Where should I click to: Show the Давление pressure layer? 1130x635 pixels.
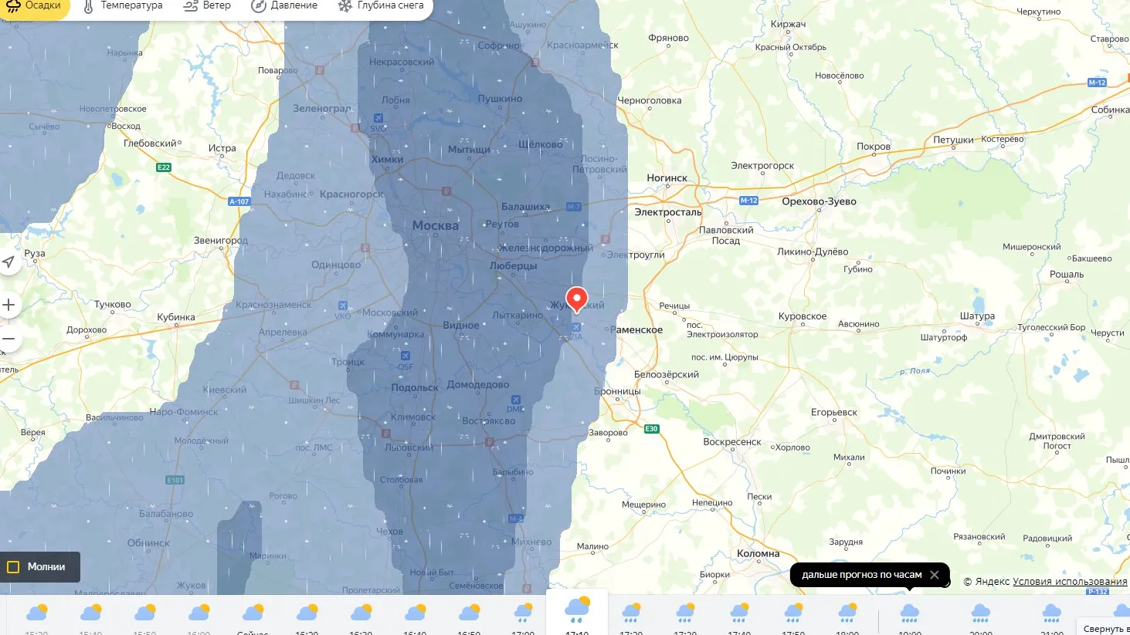click(284, 6)
